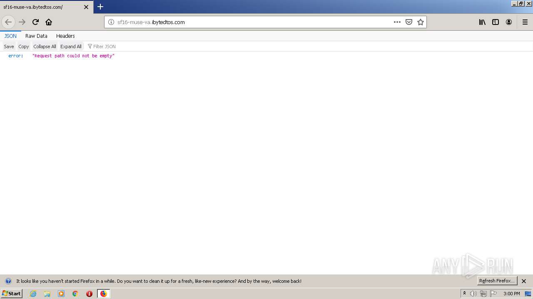Open Windows Explorer from taskbar
533x299 pixels.
click(47, 294)
